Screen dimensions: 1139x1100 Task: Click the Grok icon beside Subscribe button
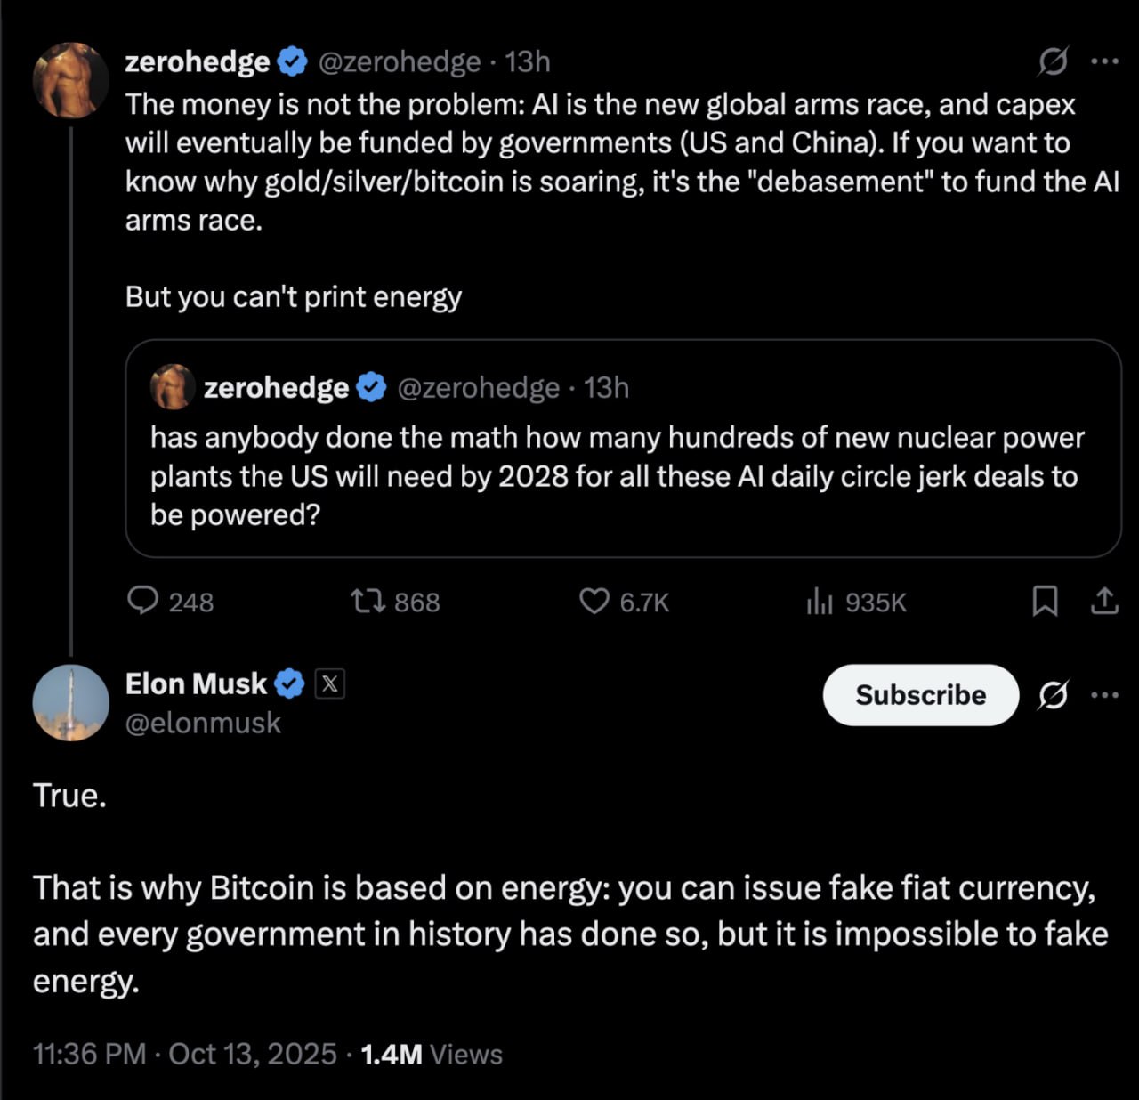point(1053,695)
